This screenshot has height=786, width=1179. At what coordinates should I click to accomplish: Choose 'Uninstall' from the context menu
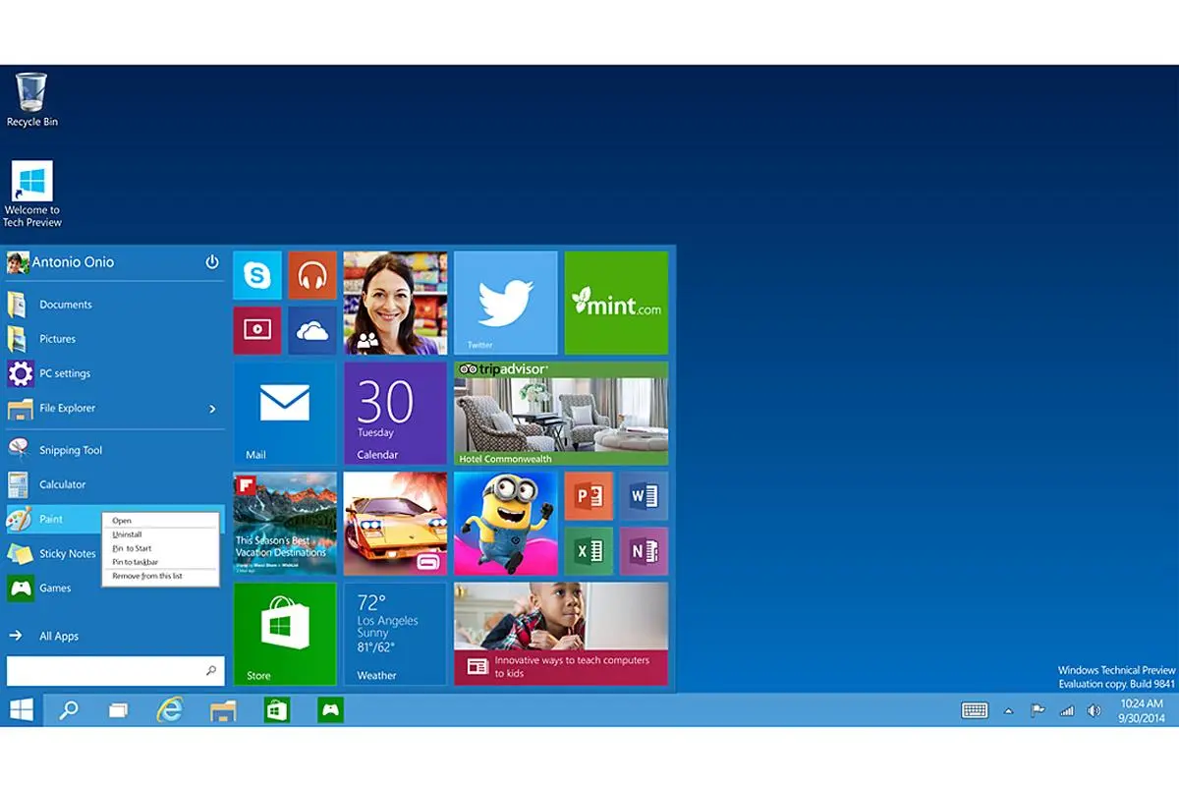pos(127,534)
